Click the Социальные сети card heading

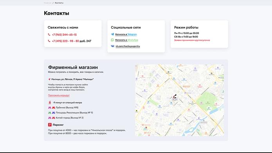(126, 27)
